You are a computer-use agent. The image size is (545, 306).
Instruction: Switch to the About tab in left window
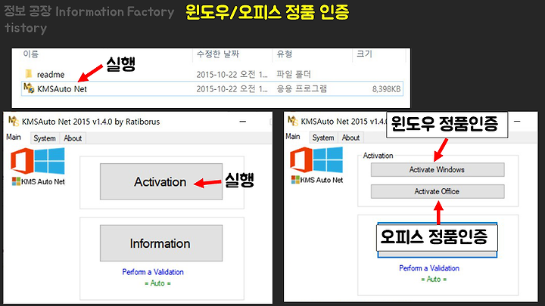[x=73, y=138]
